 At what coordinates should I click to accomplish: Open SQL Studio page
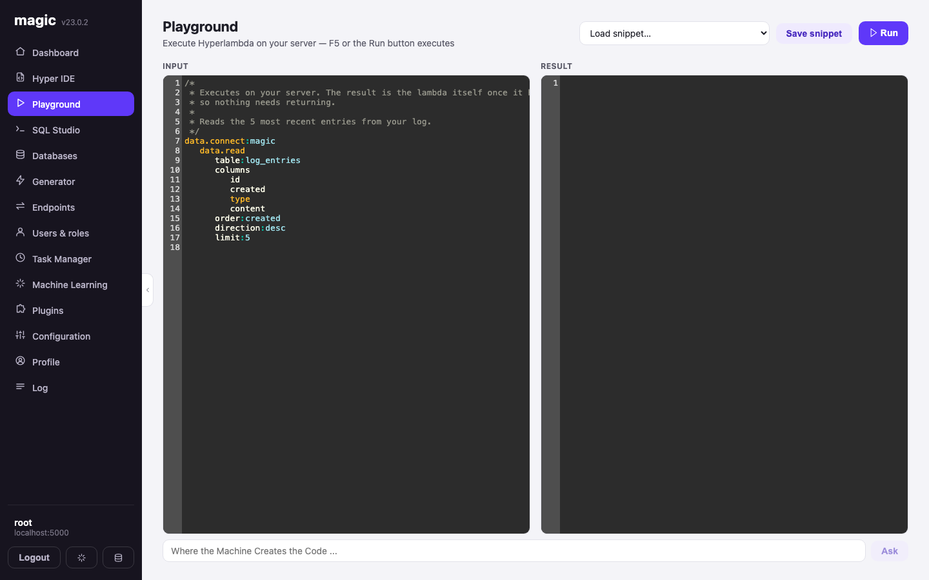(x=71, y=130)
